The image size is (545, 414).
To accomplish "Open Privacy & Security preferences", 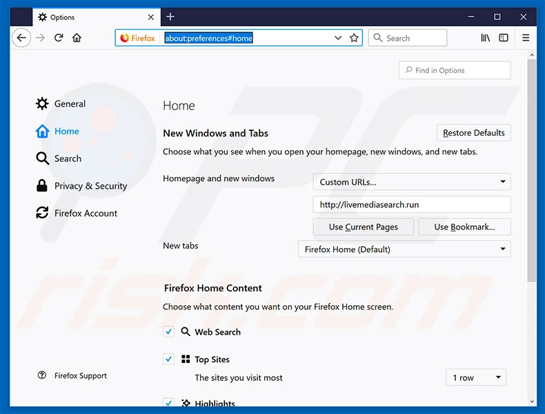I will (81, 186).
